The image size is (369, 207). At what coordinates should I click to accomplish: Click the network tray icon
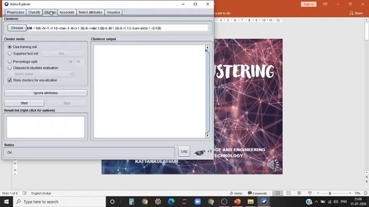329,202
